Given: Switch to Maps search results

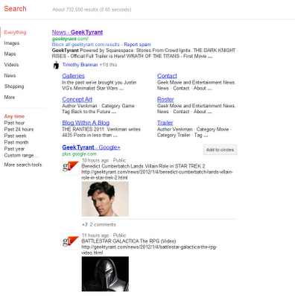Looking at the screenshot, I should pyautogui.click(x=10, y=54).
